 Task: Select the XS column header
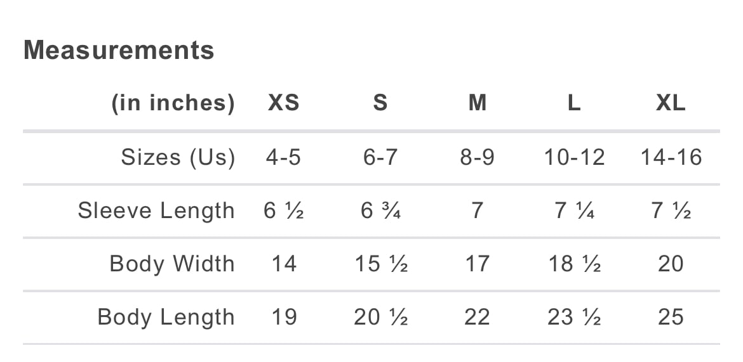[x=283, y=103]
